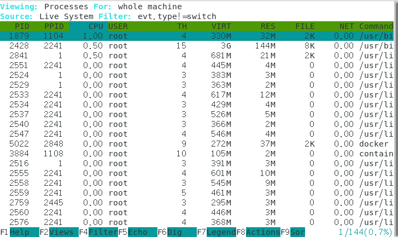Select the process row with PID 2547
The height and width of the screenshot is (237, 398).
197,134
